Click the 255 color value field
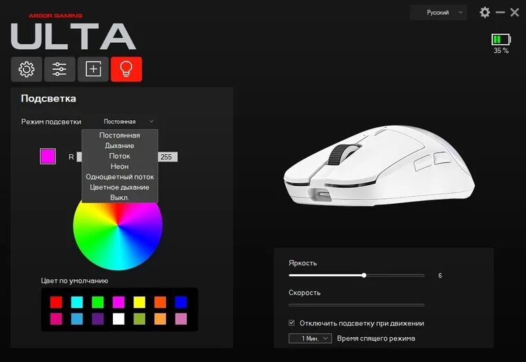Viewport: 526px width, 362px height. [167, 157]
